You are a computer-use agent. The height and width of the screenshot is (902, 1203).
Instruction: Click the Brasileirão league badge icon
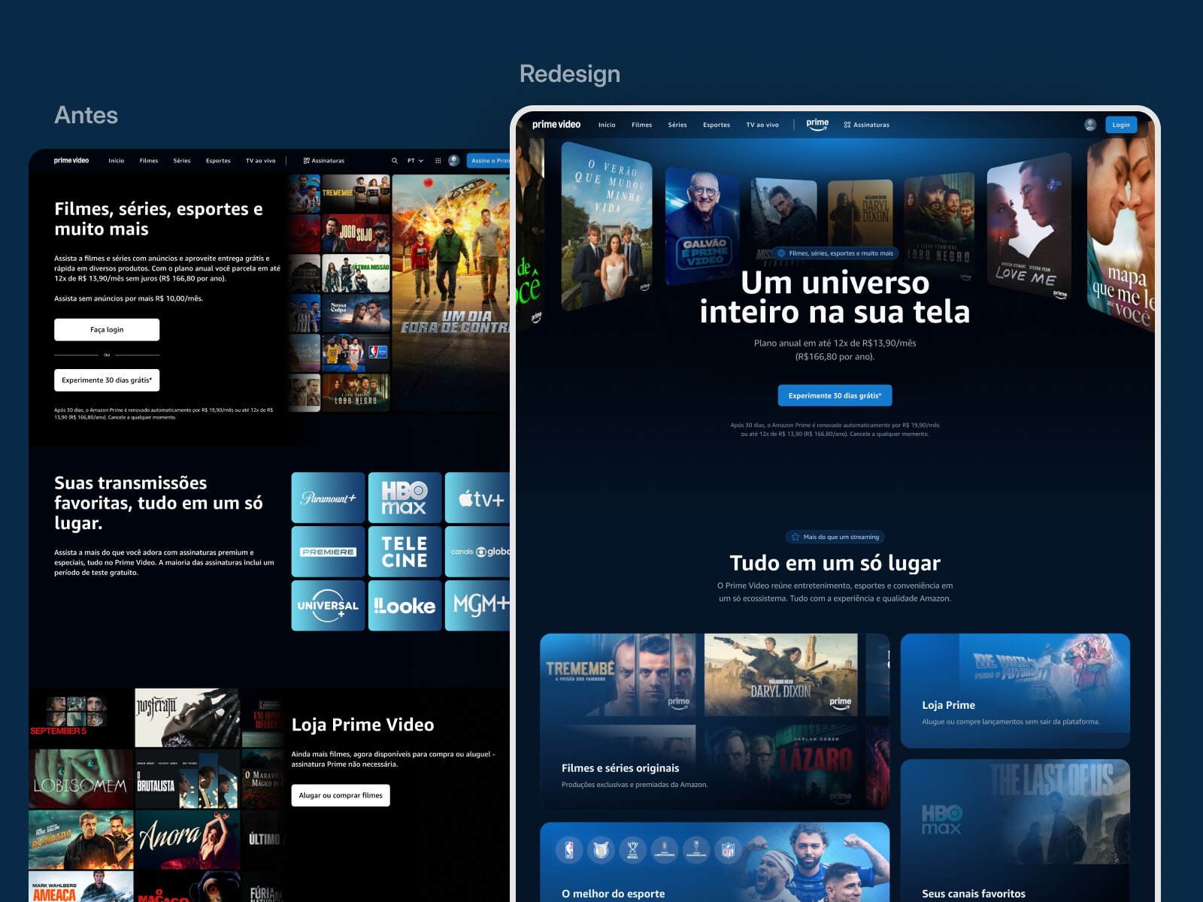(x=601, y=849)
